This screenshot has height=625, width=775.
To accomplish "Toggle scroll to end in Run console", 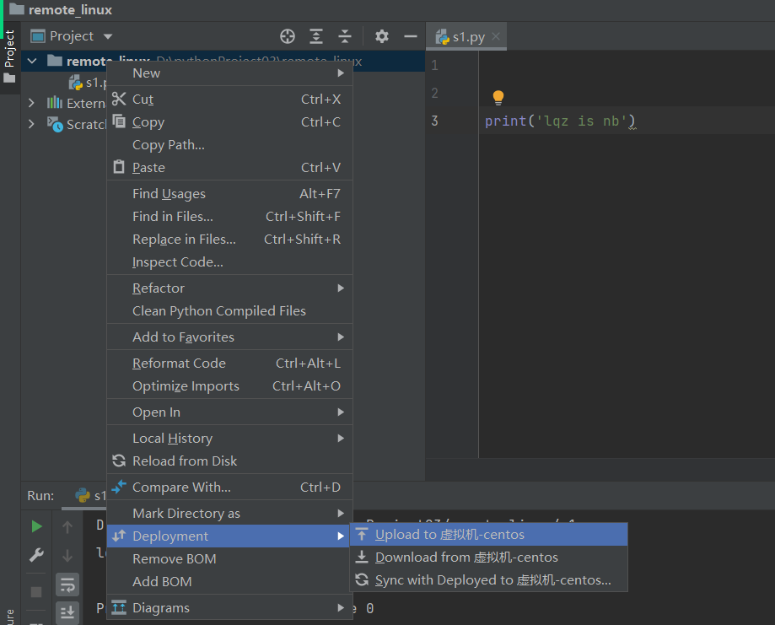I will pyautogui.click(x=67, y=612).
